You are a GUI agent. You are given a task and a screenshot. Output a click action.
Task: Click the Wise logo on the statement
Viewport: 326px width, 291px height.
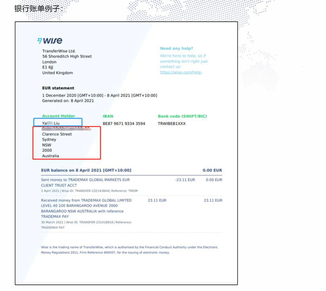[50, 40]
